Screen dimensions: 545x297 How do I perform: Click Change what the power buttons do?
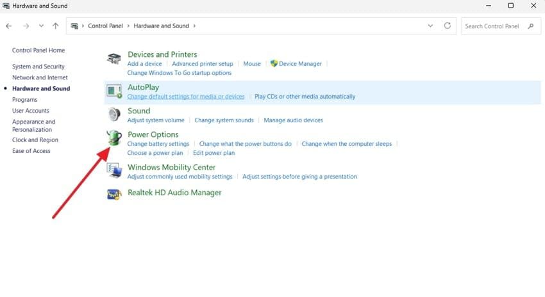(246, 143)
